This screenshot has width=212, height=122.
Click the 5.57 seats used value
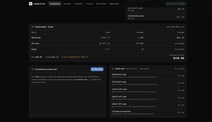(x=107, y=49)
